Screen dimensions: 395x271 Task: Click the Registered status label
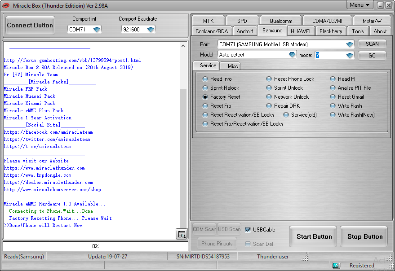tap(362, 266)
